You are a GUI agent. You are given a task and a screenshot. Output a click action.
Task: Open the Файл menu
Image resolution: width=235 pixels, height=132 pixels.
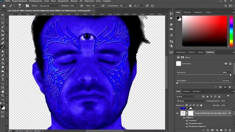coord(7,1)
